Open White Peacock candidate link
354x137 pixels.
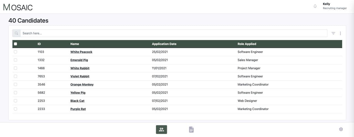click(81, 52)
